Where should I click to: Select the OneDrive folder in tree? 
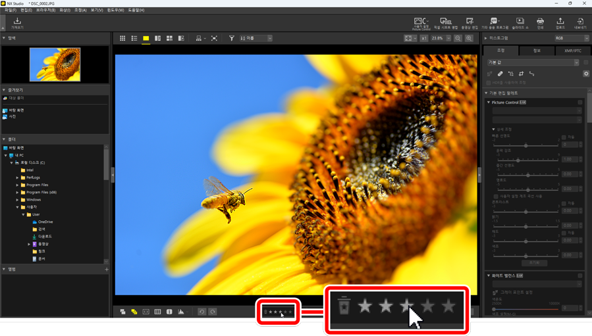click(x=45, y=222)
